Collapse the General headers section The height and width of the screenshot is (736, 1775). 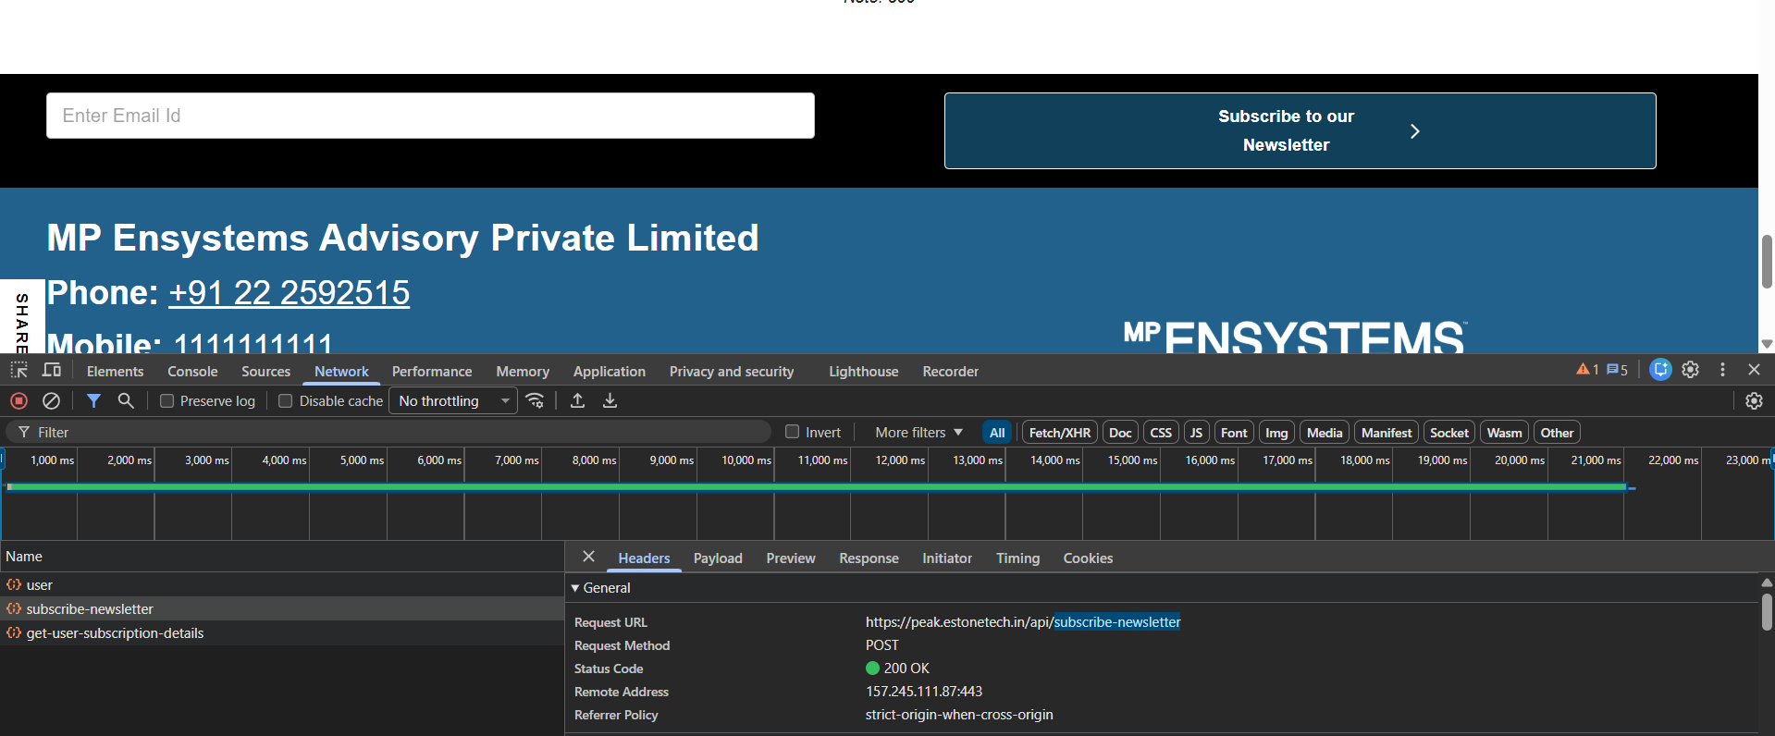pos(575,588)
